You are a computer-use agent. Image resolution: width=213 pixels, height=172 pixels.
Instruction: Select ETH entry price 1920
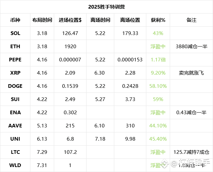coord(70,47)
